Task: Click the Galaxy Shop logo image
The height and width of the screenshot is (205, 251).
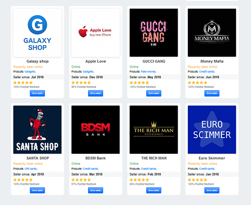Action: [38, 33]
